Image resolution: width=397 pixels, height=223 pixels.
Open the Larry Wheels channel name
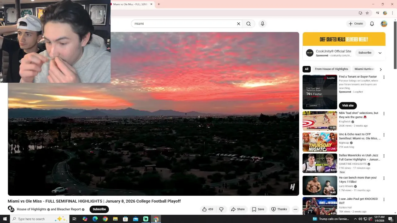346,186
